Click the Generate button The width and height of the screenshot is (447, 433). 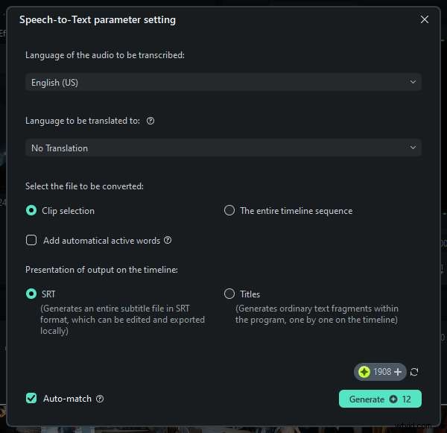(380, 399)
